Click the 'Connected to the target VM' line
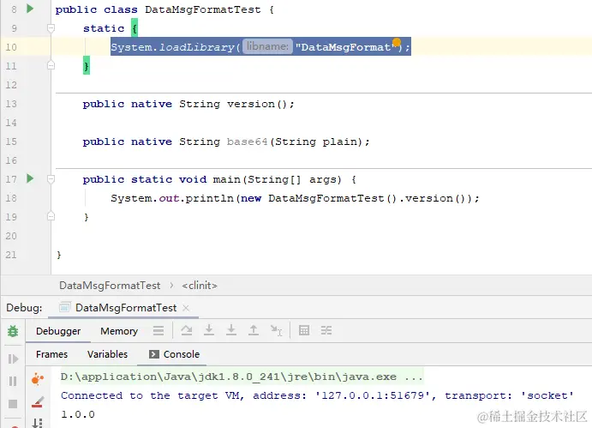This screenshot has height=428, width=592. click(x=317, y=395)
